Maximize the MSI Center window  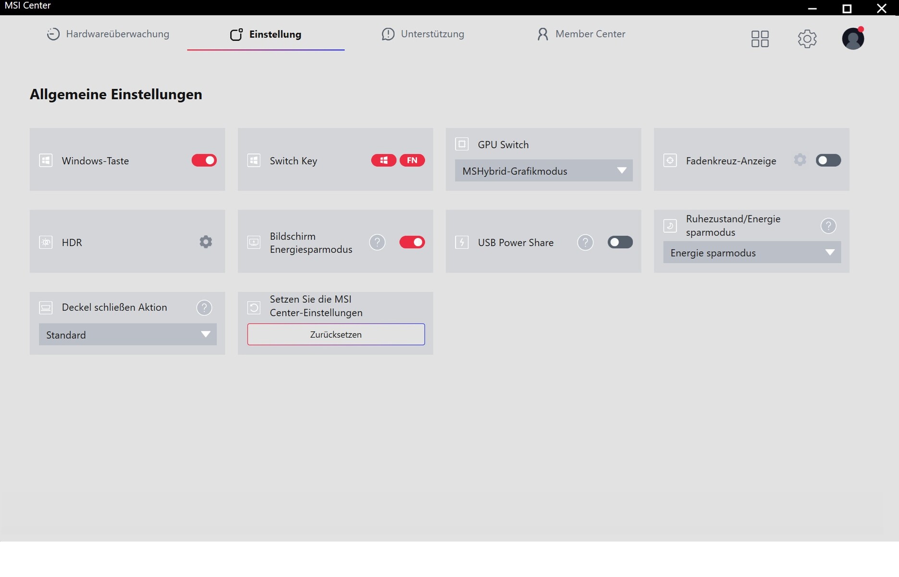[x=847, y=8]
